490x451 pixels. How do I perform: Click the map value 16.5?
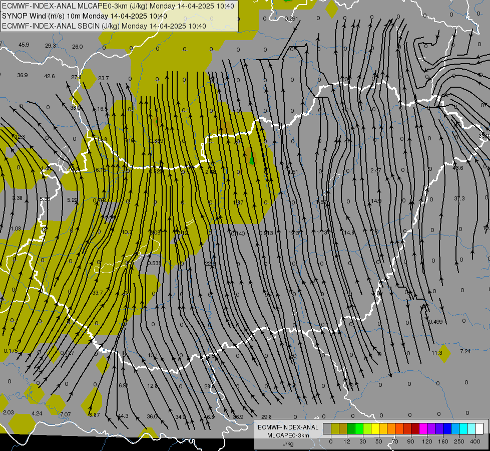click(x=102, y=109)
